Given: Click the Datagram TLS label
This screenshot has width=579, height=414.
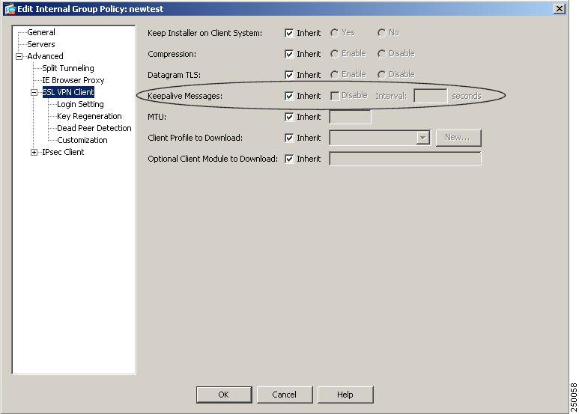Looking at the screenshot, I should (x=174, y=75).
